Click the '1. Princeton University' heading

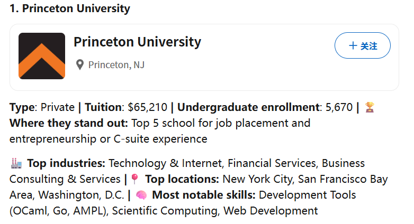pyautogui.click(x=70, y=8)
